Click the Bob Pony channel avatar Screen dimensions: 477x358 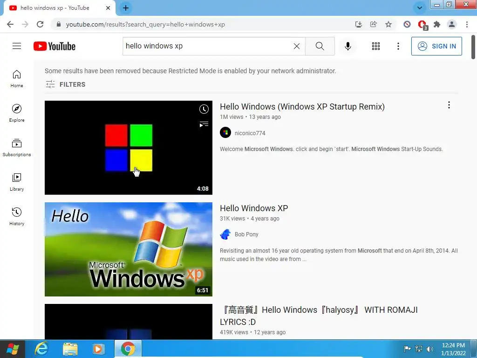(x=225, y=234)
